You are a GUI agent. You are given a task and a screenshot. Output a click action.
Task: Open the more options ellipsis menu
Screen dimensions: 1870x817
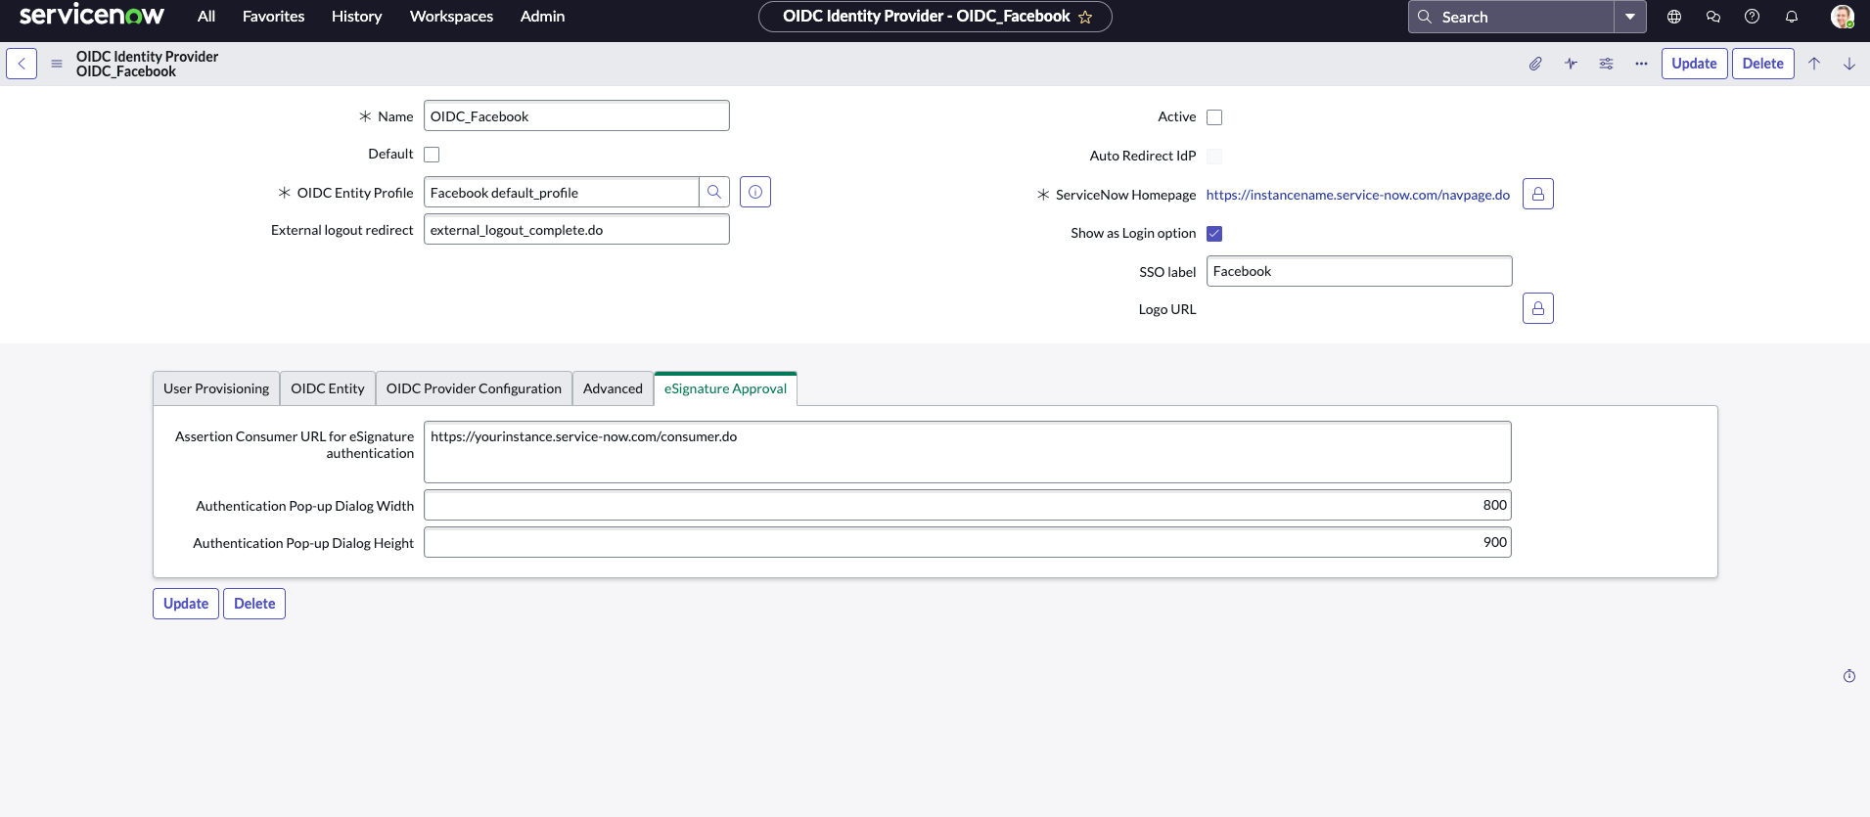point(1641,64)
